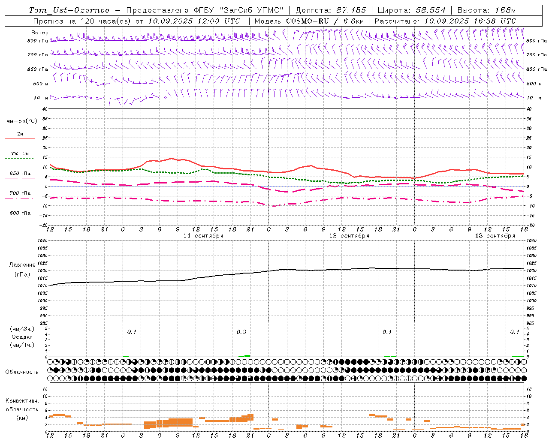Click the "Td 2м" dew point legend entry
549x439 pixels.
[x=20, y=153]
